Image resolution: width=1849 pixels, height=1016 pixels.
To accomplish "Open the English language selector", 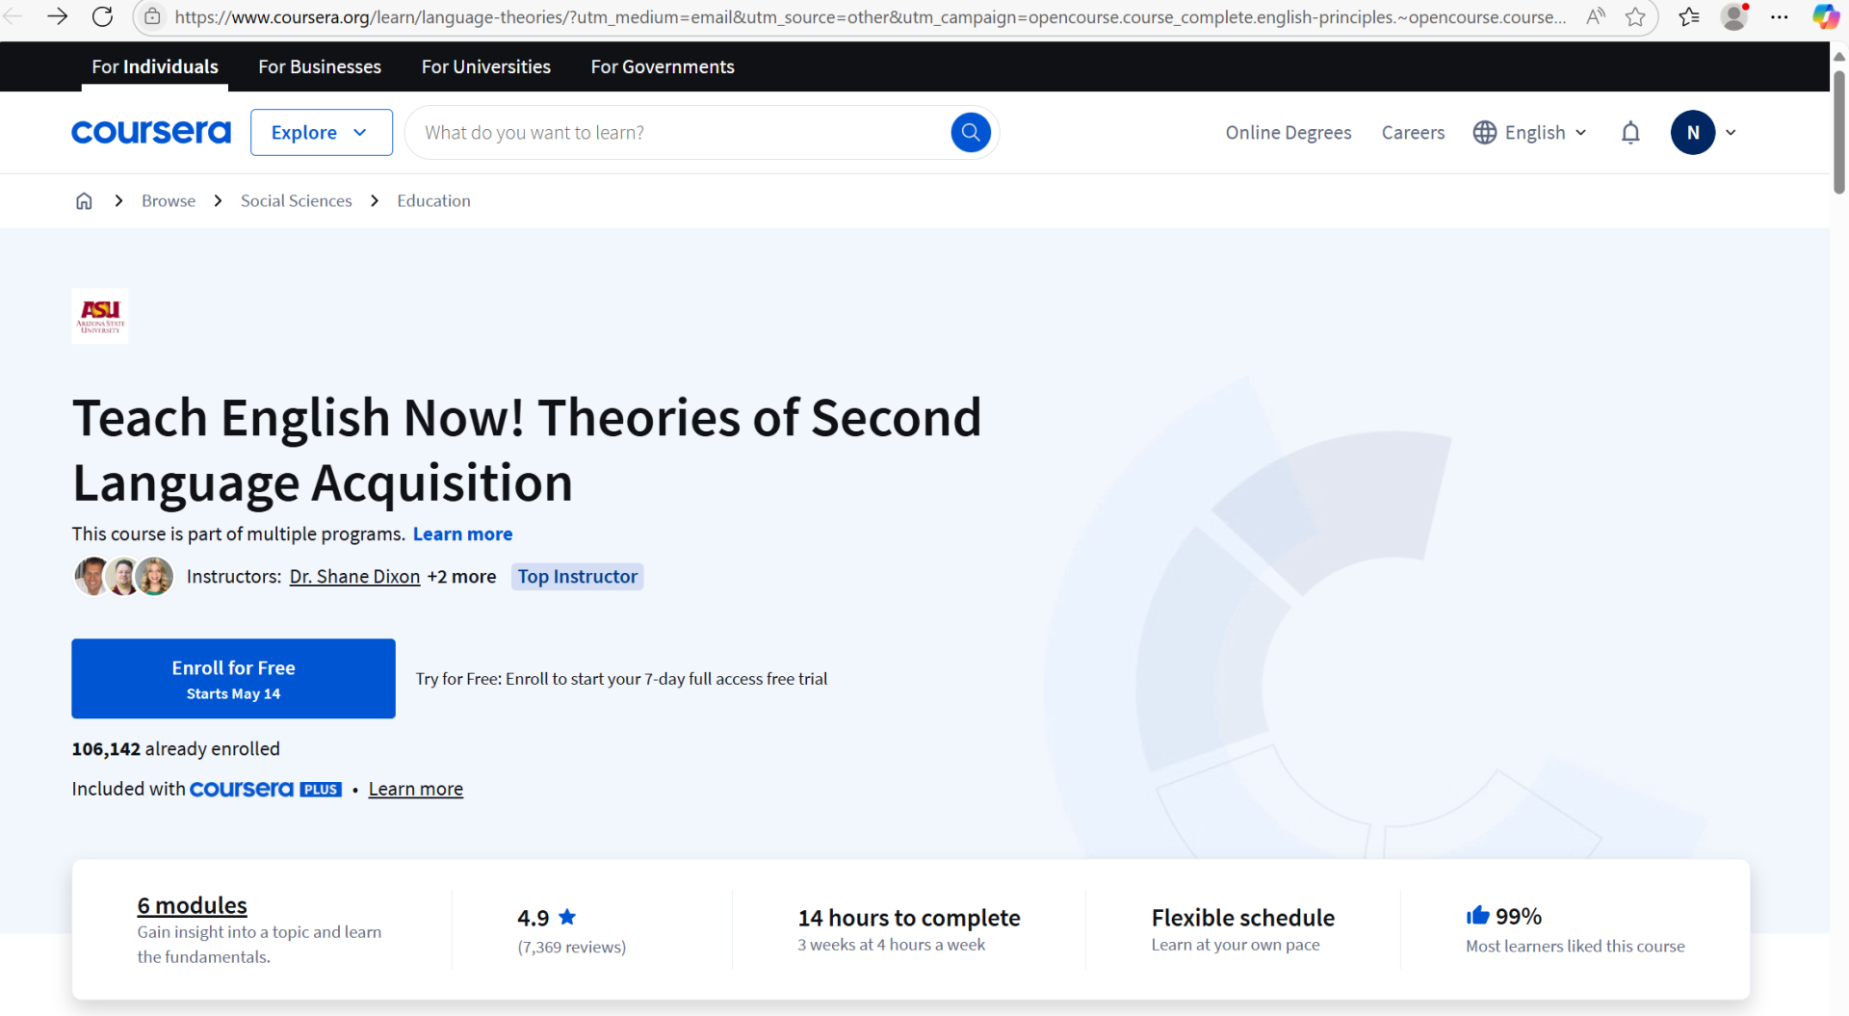I will click(1530, 133).
